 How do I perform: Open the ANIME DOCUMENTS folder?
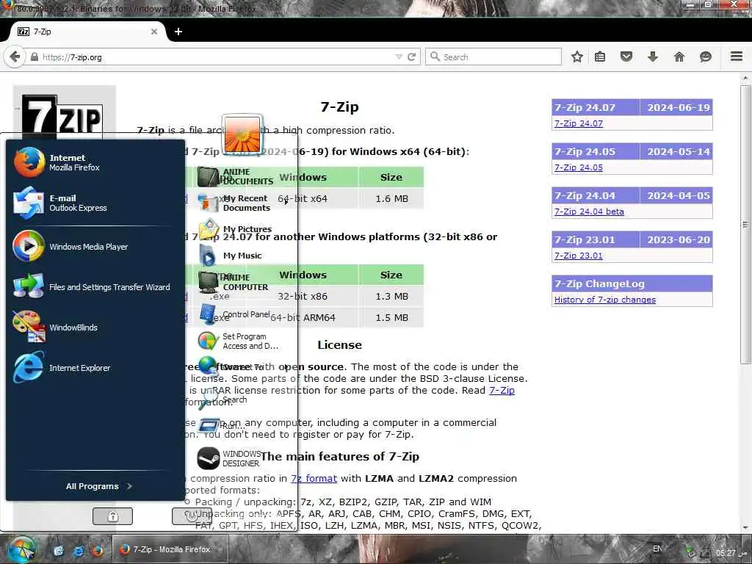pyautogui.click(x=236, y=176)
